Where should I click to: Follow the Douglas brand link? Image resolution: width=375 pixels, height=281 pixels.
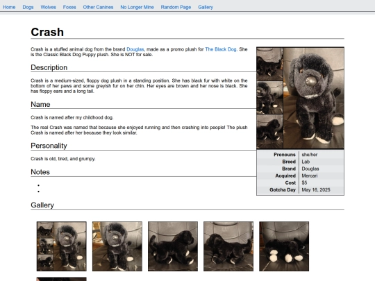[x=135, y=49]
